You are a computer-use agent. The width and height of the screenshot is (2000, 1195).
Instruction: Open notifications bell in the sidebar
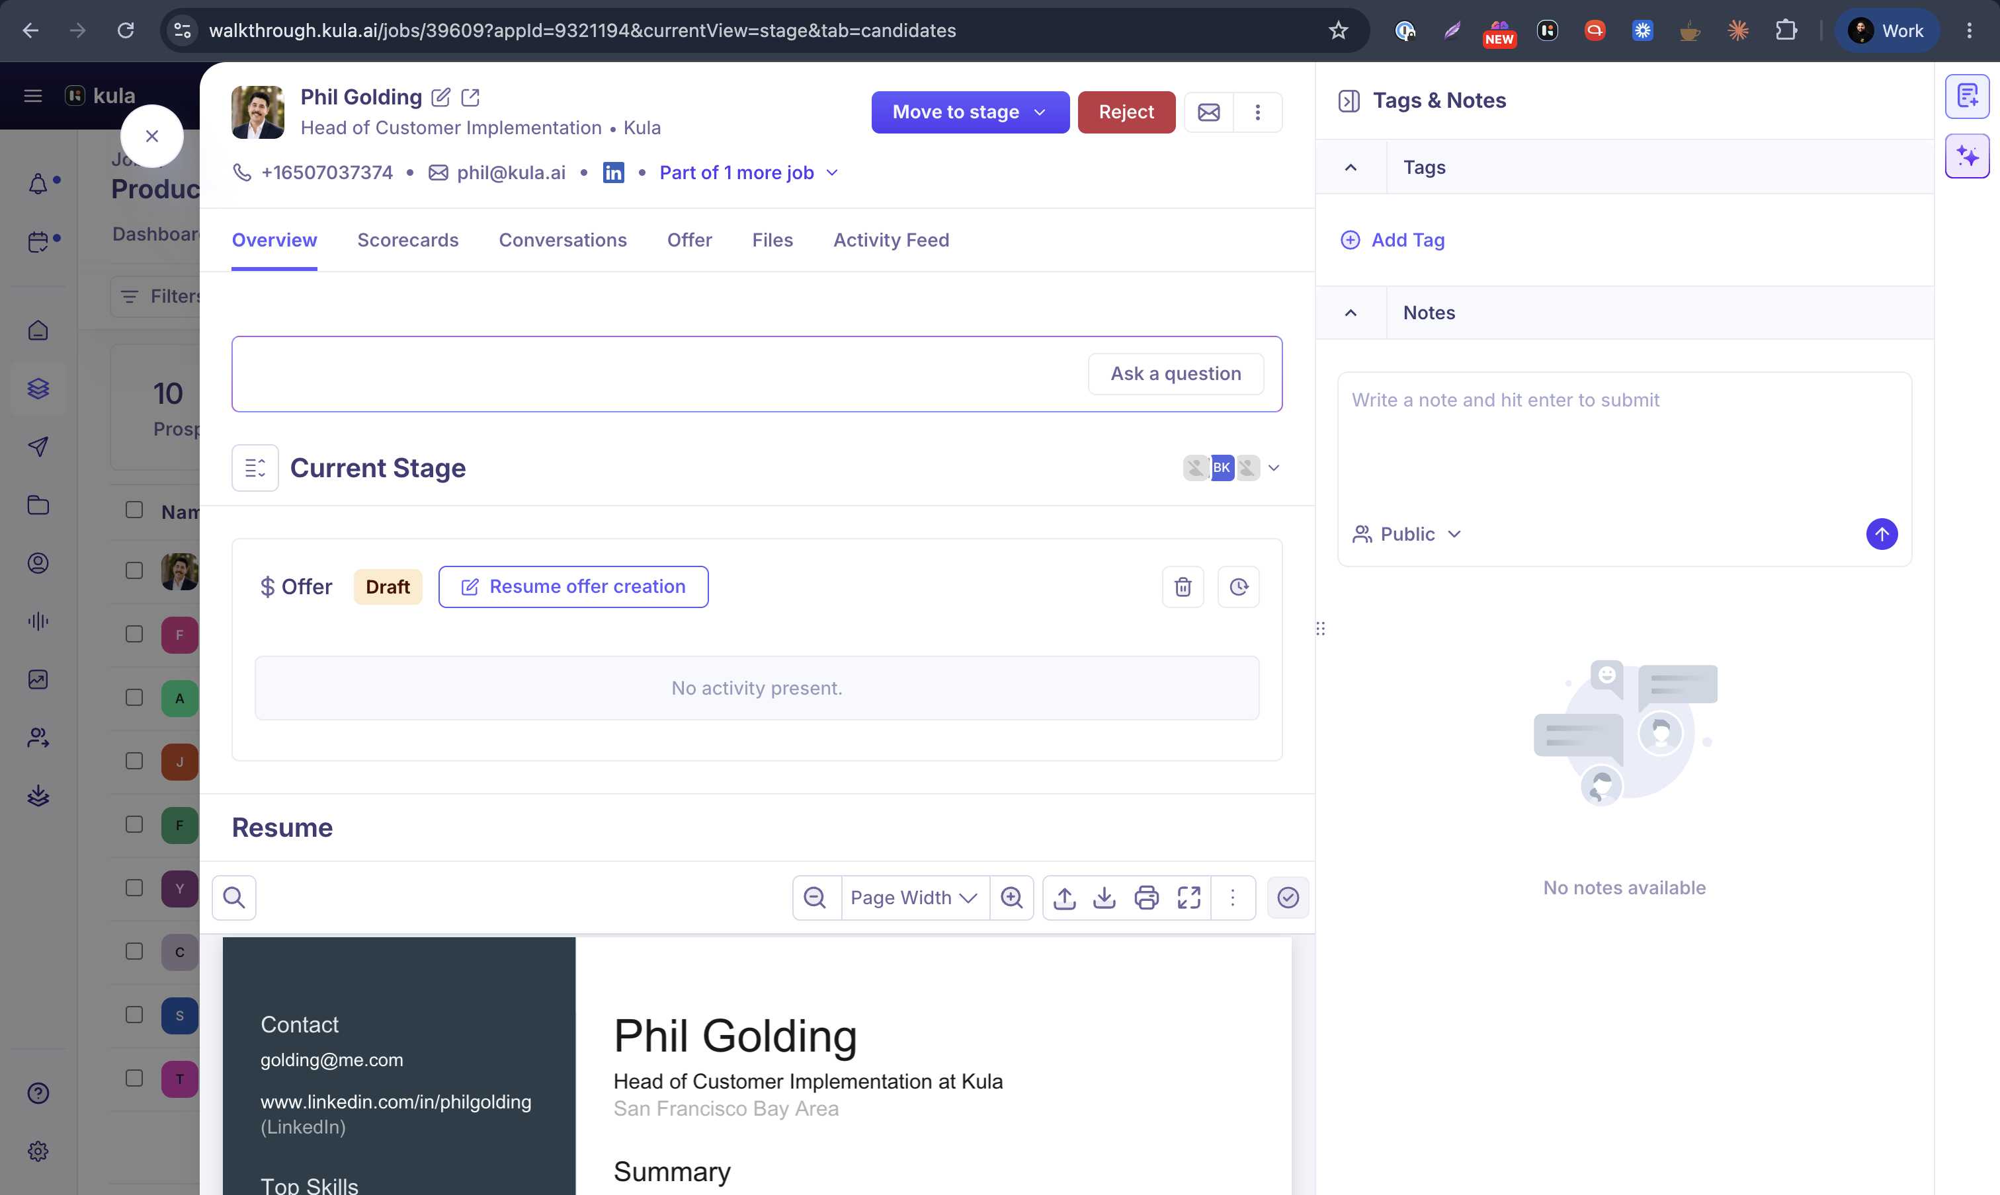(38, 184)
